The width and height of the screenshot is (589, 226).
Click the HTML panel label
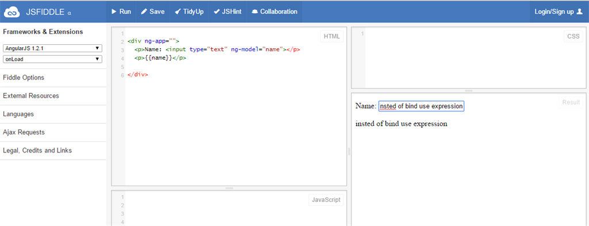tap(332, 36)
